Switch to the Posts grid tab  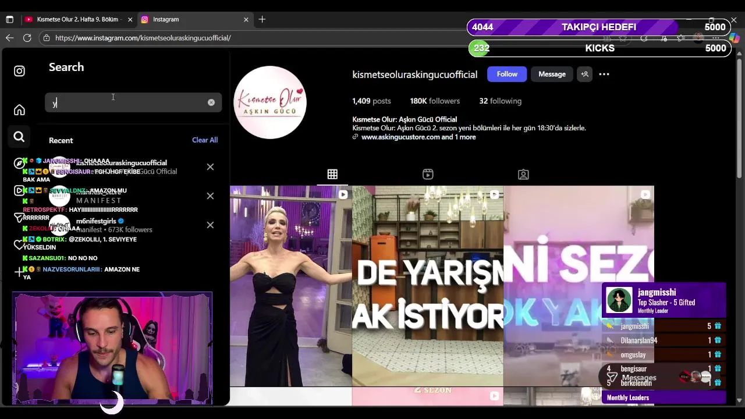(x=332, y=174)
